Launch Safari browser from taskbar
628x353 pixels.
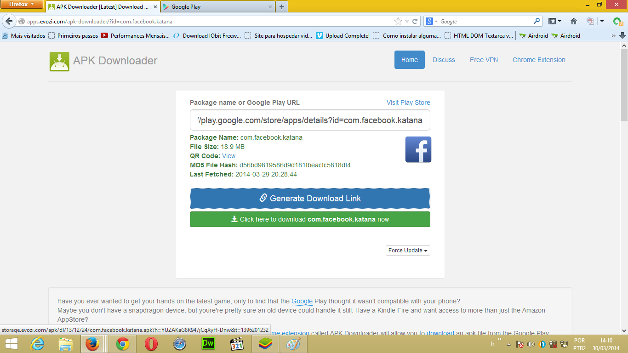[179, 344]
